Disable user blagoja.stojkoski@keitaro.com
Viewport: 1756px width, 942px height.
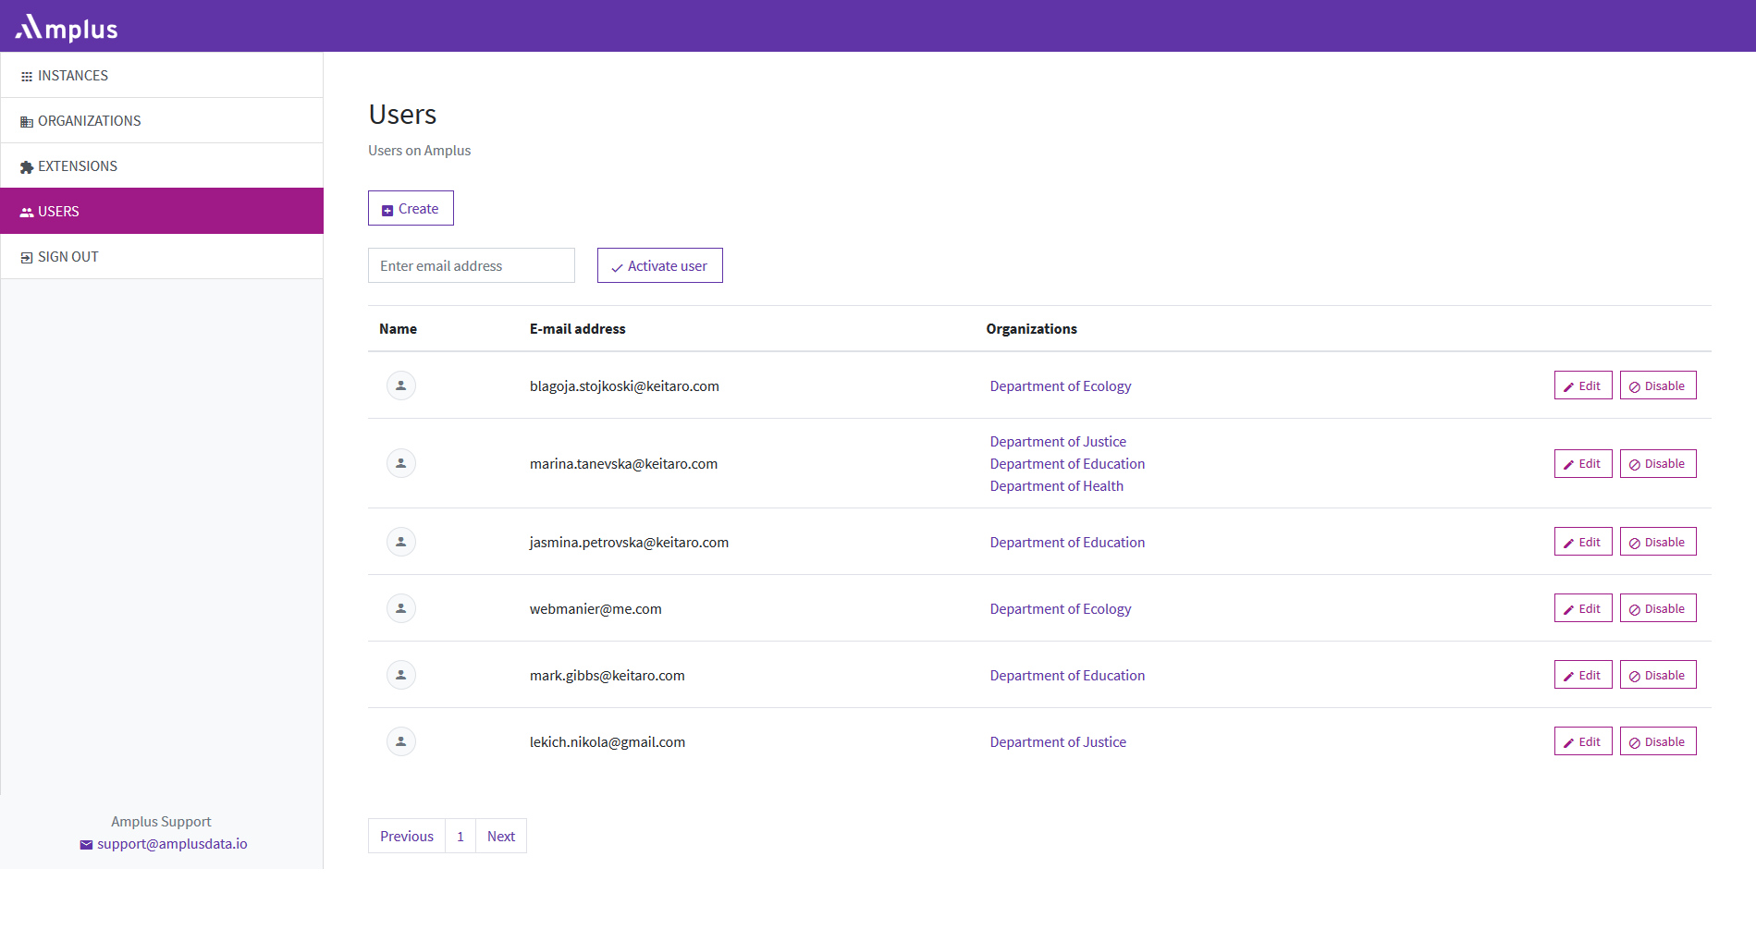(1658, 385)
